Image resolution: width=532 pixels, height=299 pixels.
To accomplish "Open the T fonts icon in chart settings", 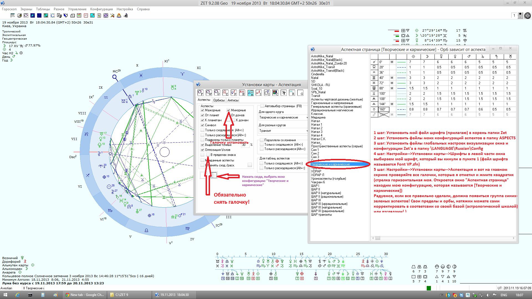I will (x=284, y=93).
